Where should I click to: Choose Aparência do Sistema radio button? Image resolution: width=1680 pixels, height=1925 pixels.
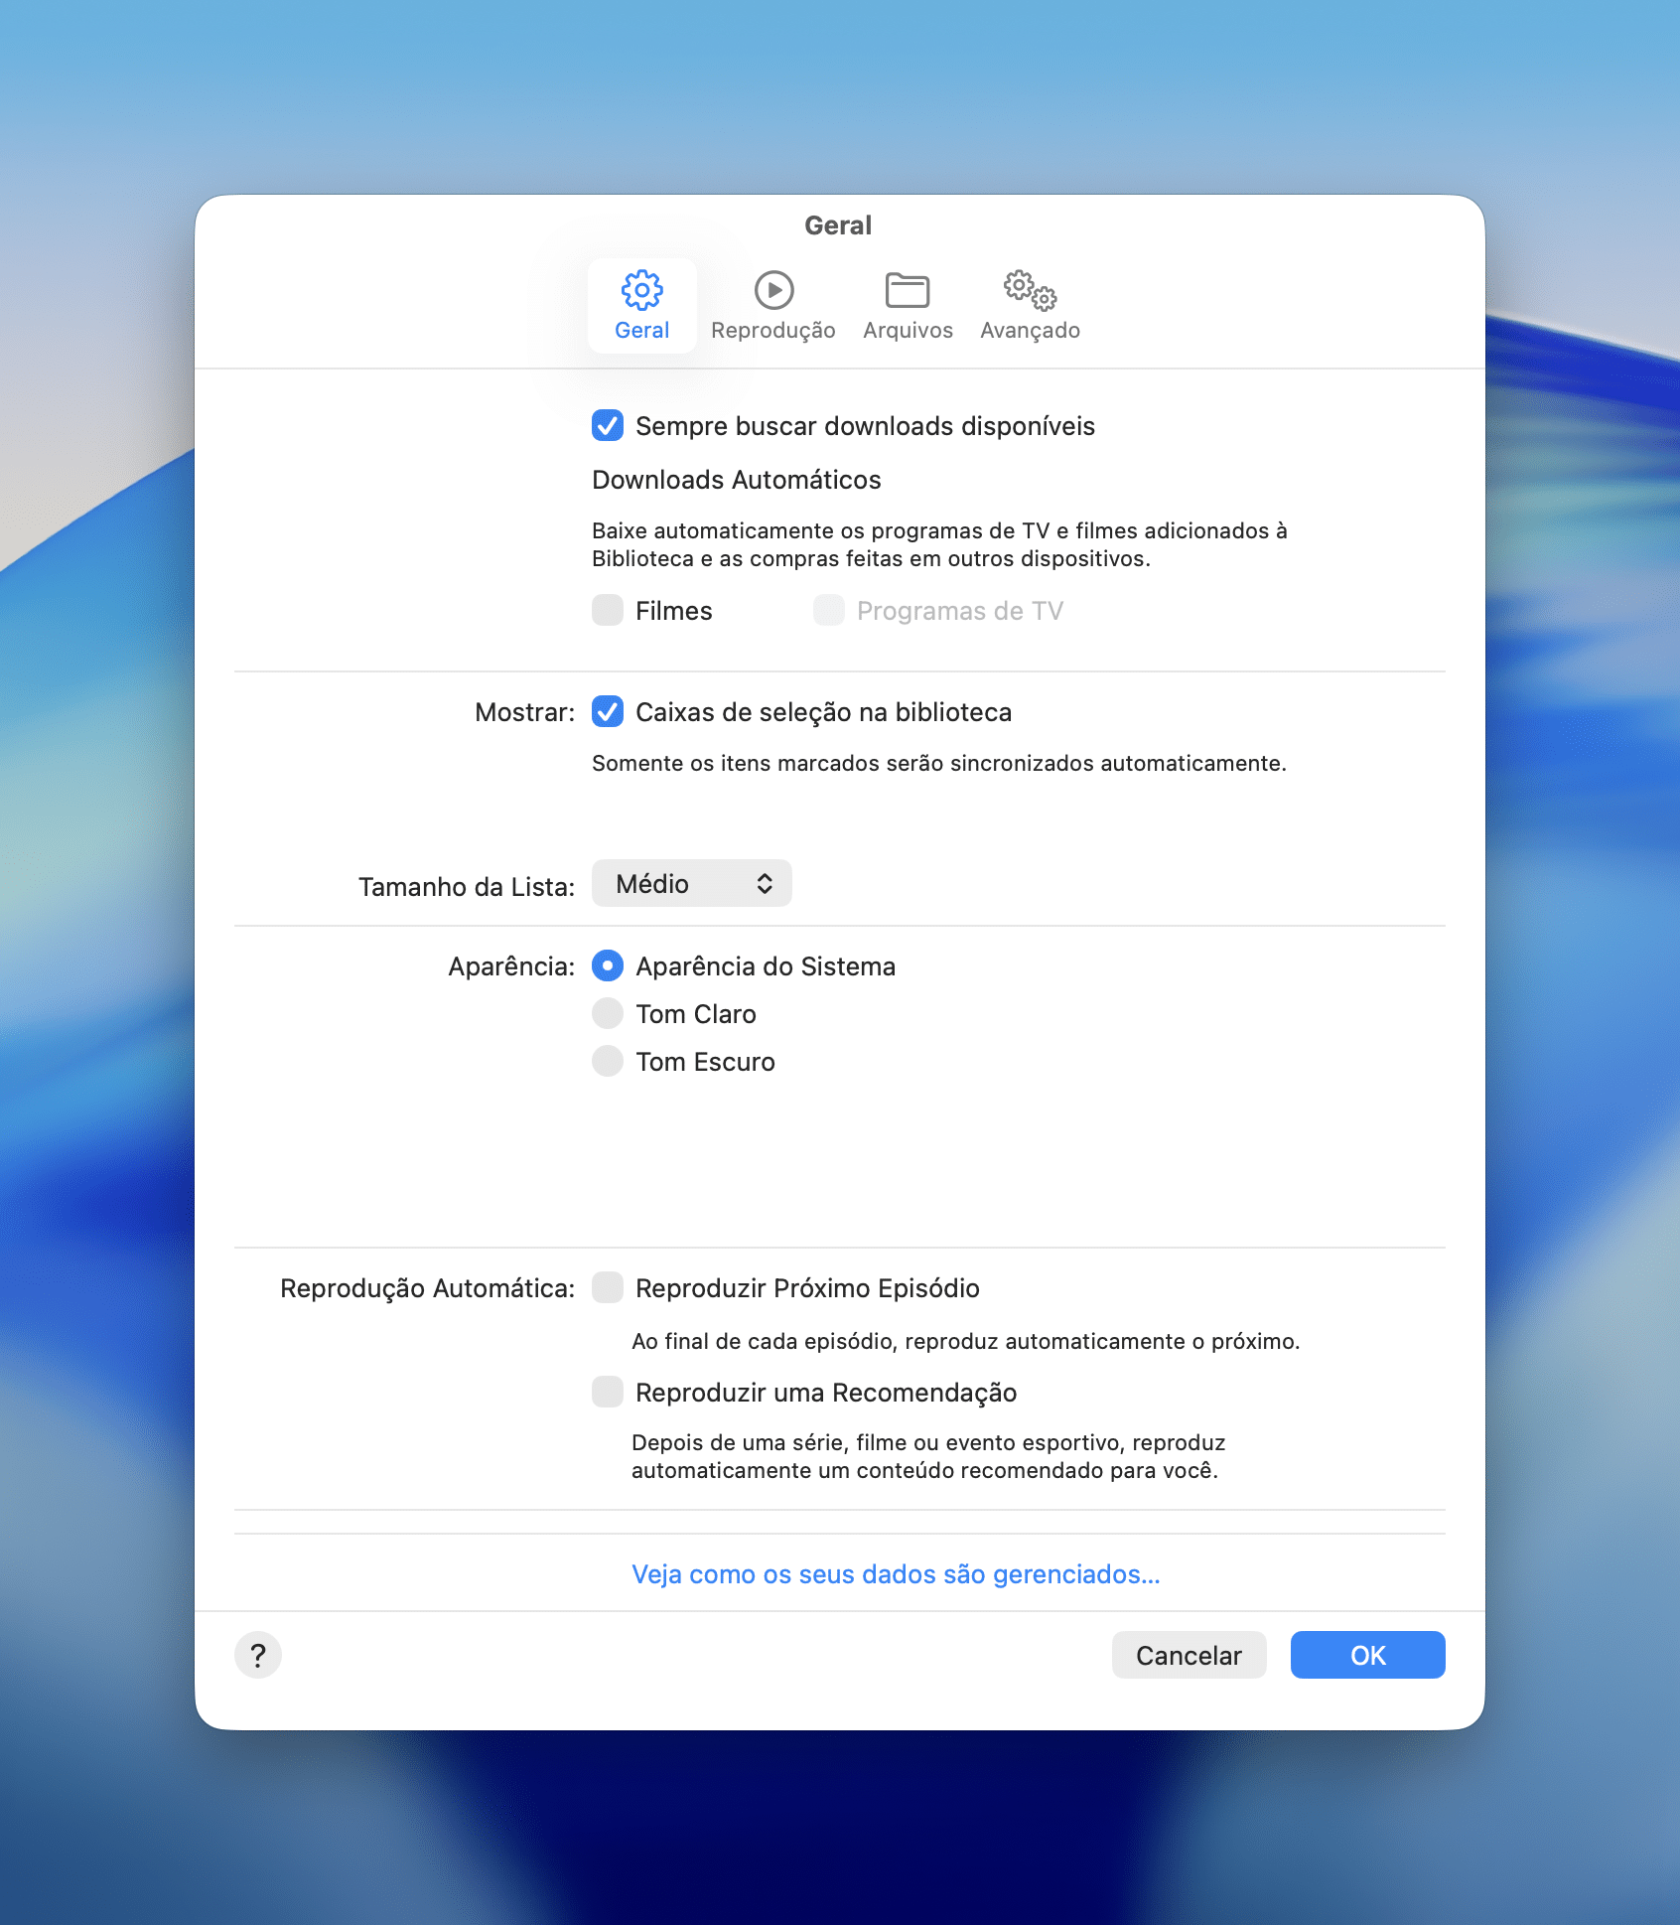coord(608,966)
